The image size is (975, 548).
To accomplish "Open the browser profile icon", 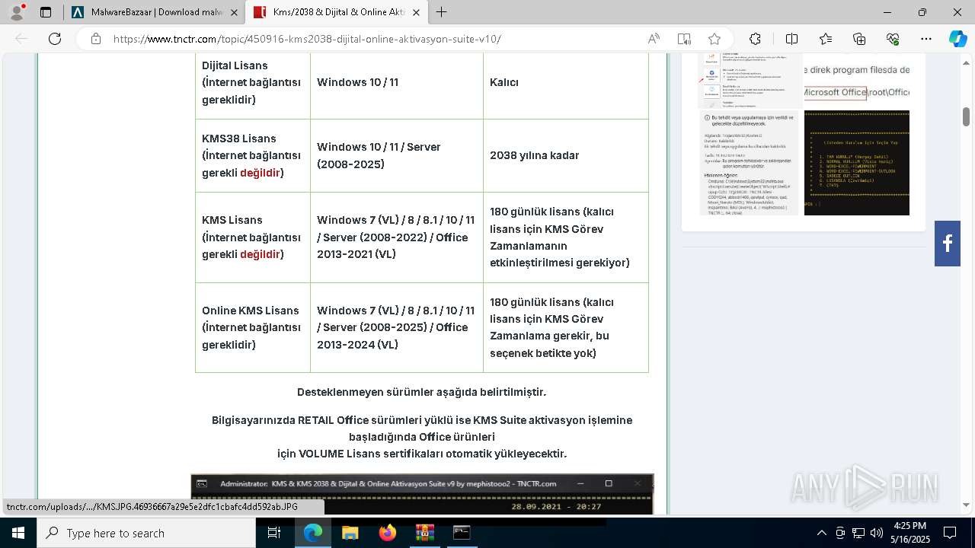I will [x=17, y=12].
